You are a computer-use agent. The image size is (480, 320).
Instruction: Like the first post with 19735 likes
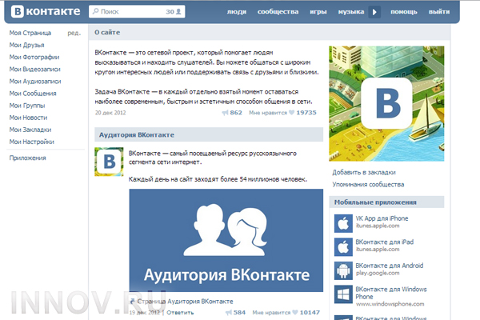[291, 113]
